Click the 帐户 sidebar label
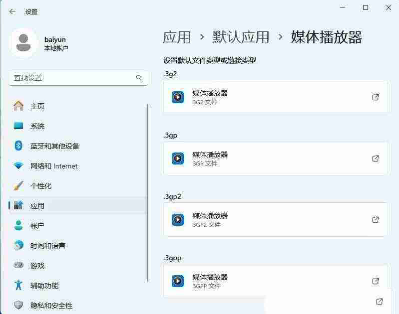The image size is (399, 314). [x=37, y=226]
